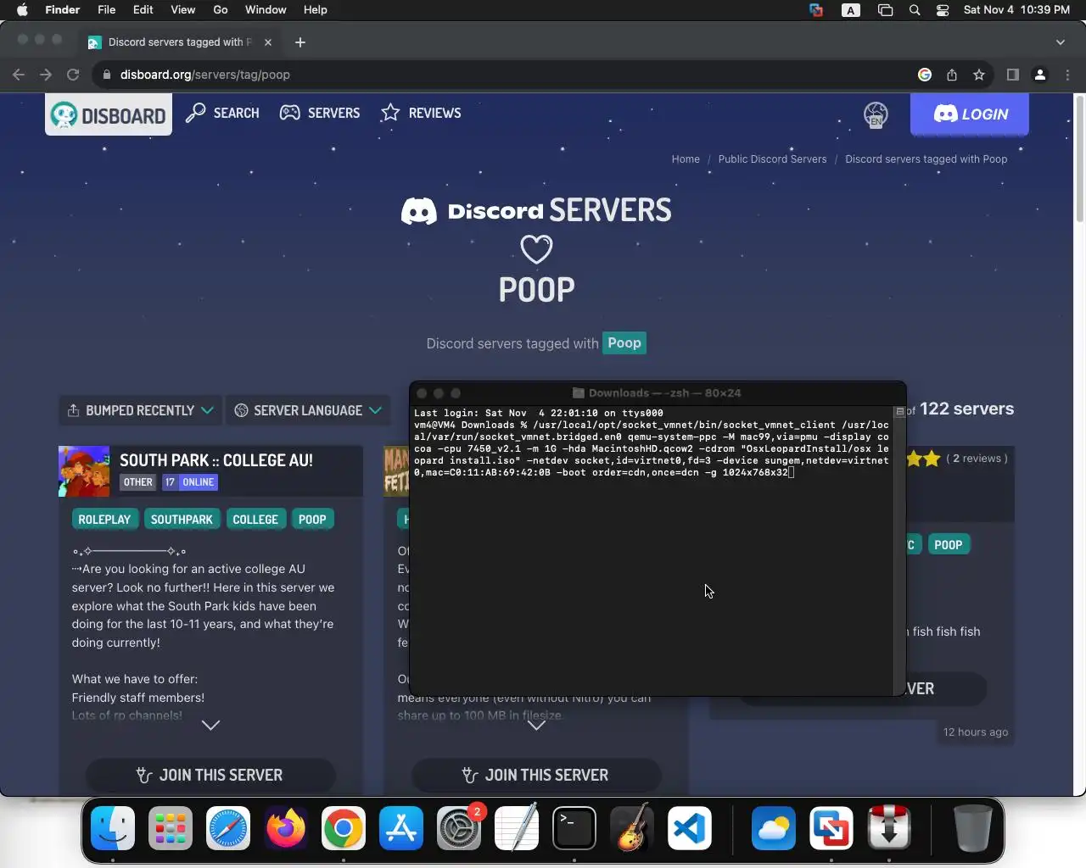Open TextEdit dock icon
Viewport: 1086px width, 868px height.
517,828
